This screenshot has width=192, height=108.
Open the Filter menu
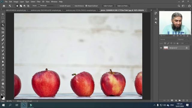[x=39, y=2]
